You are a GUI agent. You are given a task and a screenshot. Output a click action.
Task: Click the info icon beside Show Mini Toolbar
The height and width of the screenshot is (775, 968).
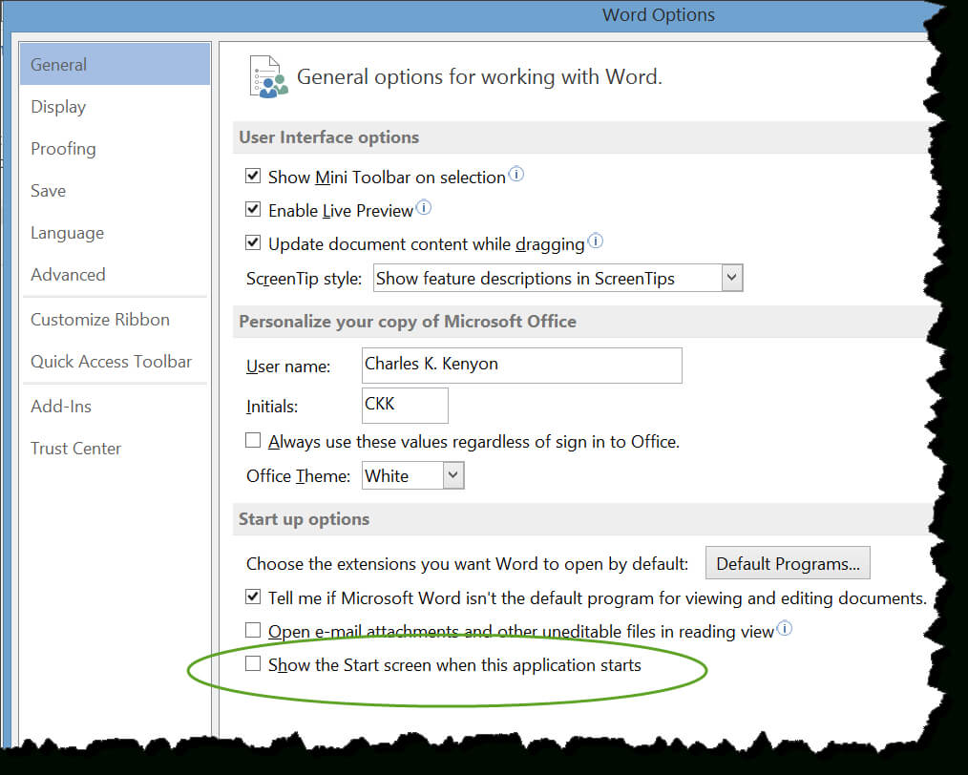[516, 175]
